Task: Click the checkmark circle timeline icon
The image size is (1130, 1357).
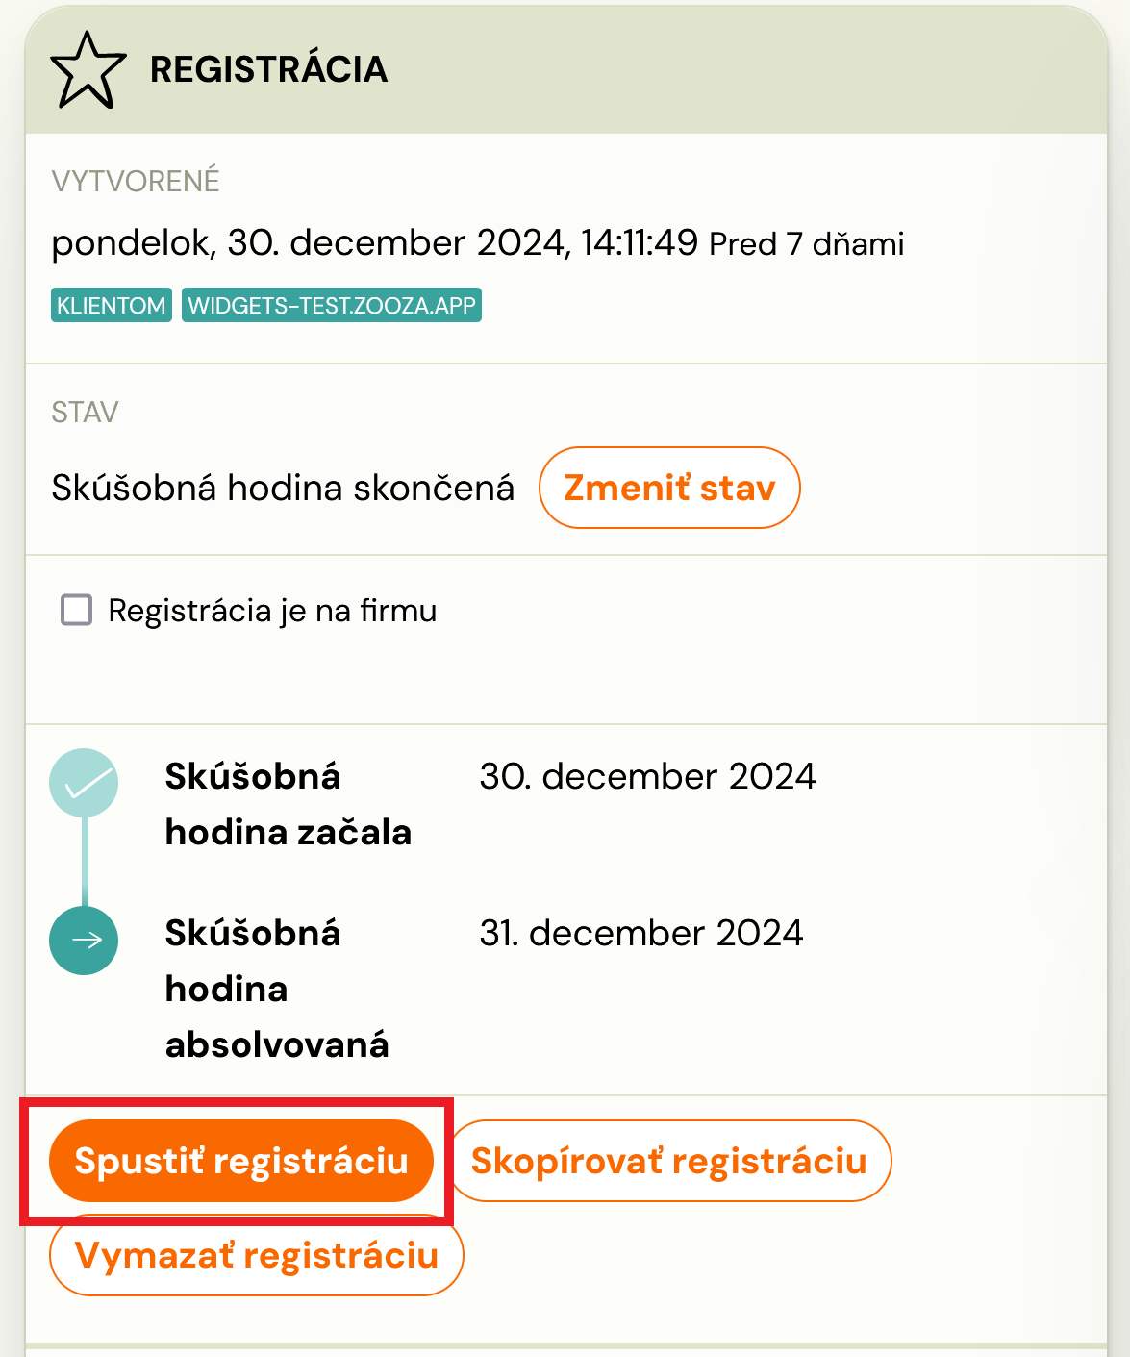Action: point(84,783)
